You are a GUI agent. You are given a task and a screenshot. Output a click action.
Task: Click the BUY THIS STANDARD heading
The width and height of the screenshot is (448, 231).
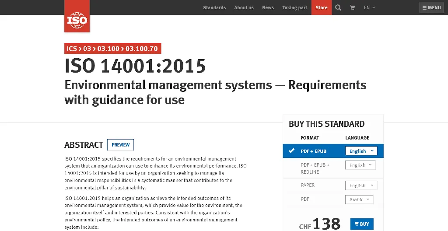326,124
